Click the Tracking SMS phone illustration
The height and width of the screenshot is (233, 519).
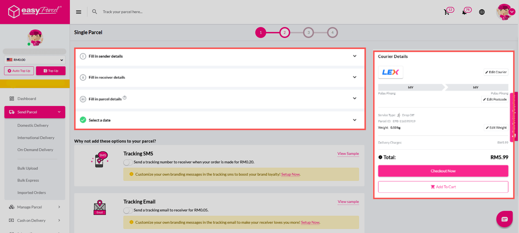100,159
